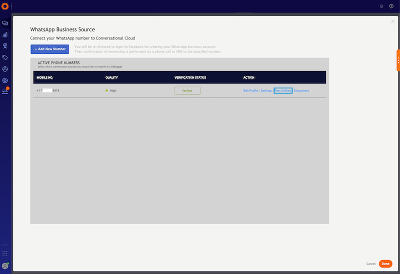Close the WhatsApp Business Source dialog

(x=393, y=21)
